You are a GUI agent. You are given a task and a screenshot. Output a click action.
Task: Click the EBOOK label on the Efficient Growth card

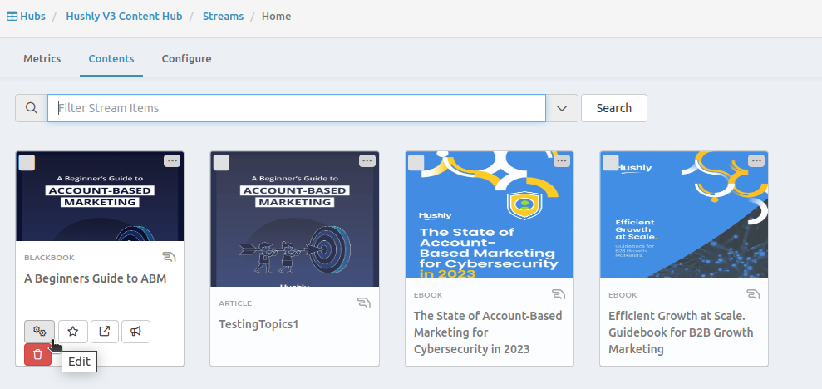click(623, 294)
